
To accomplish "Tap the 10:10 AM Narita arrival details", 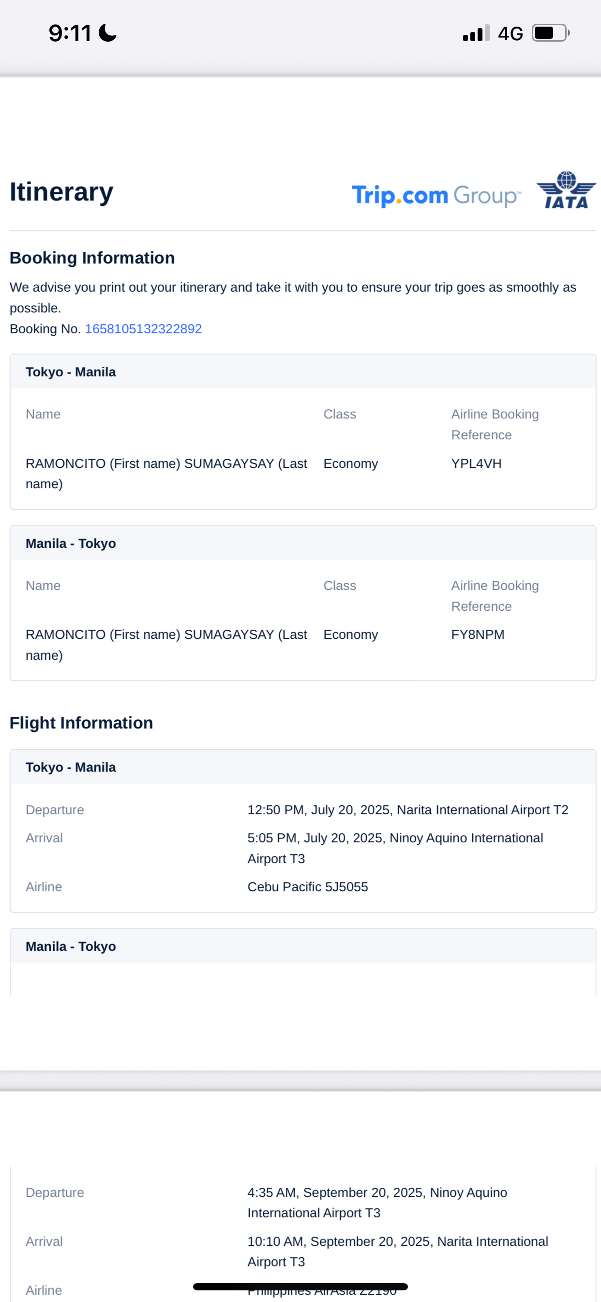I will click(397, 1252).
